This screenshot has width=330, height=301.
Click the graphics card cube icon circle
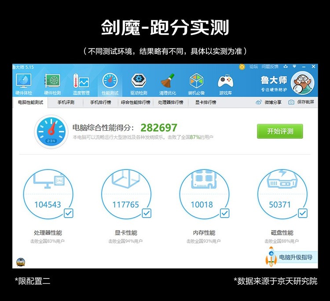[126, 194]
